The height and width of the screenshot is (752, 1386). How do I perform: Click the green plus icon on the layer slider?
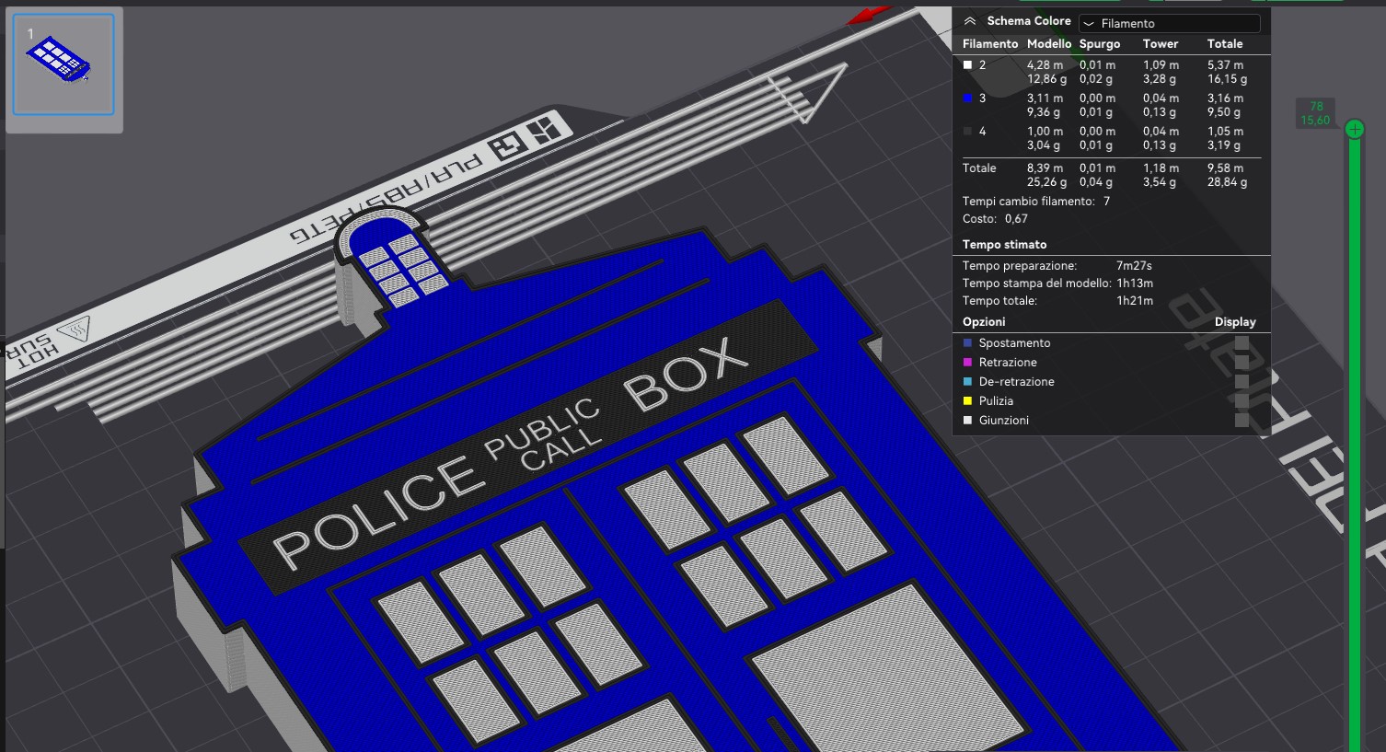(1354, 129)
